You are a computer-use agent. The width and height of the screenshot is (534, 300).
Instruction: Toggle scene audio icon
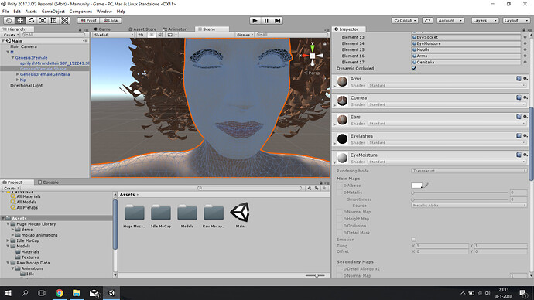[x=160, y=35]
